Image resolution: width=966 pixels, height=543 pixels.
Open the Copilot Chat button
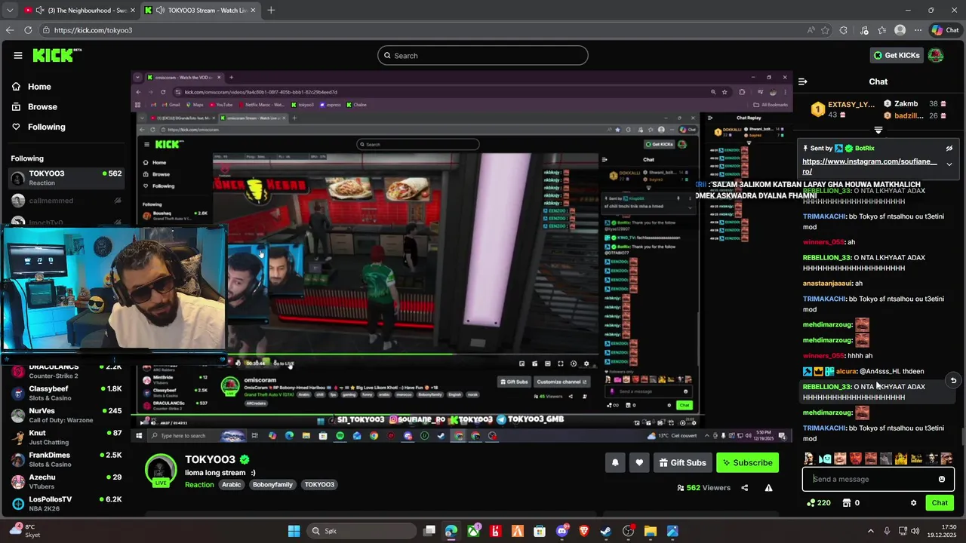(946, 30)
